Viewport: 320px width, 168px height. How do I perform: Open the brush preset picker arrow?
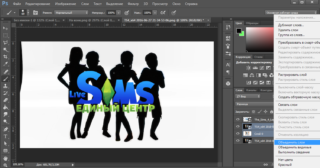(x=28, y=13)
